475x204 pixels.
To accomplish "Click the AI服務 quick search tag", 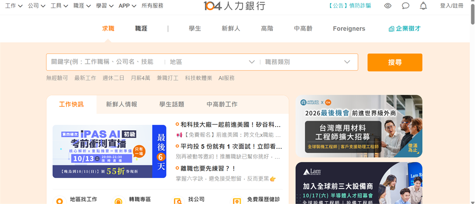I will [226, 78].
